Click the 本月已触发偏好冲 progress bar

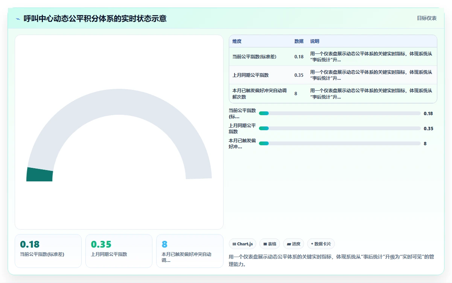(340, 143)
